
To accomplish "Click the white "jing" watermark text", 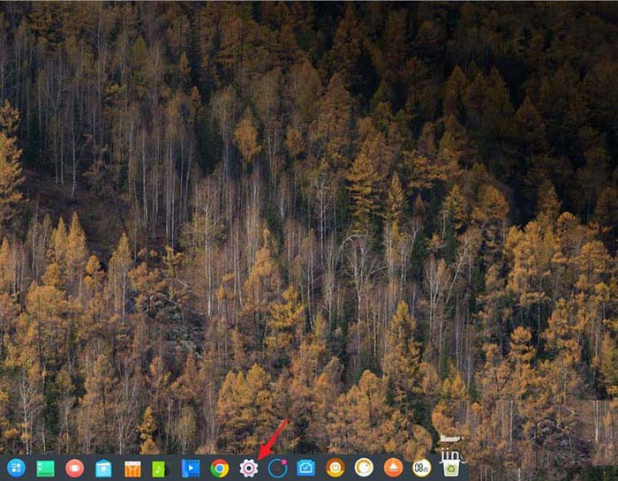I will (452, 455).
